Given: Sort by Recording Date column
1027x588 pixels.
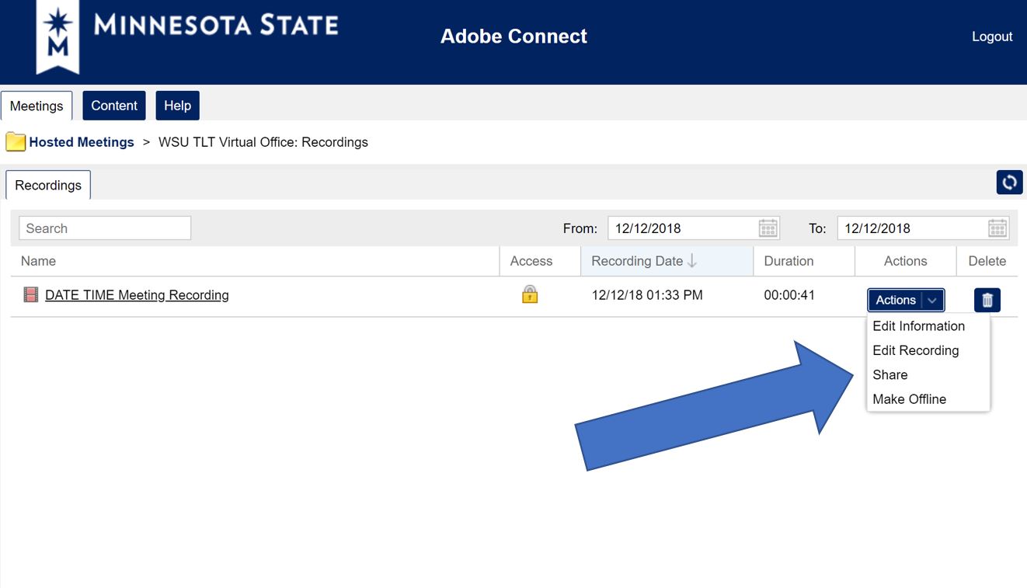Looking at the screenshot, I should [x=643, y=261].
